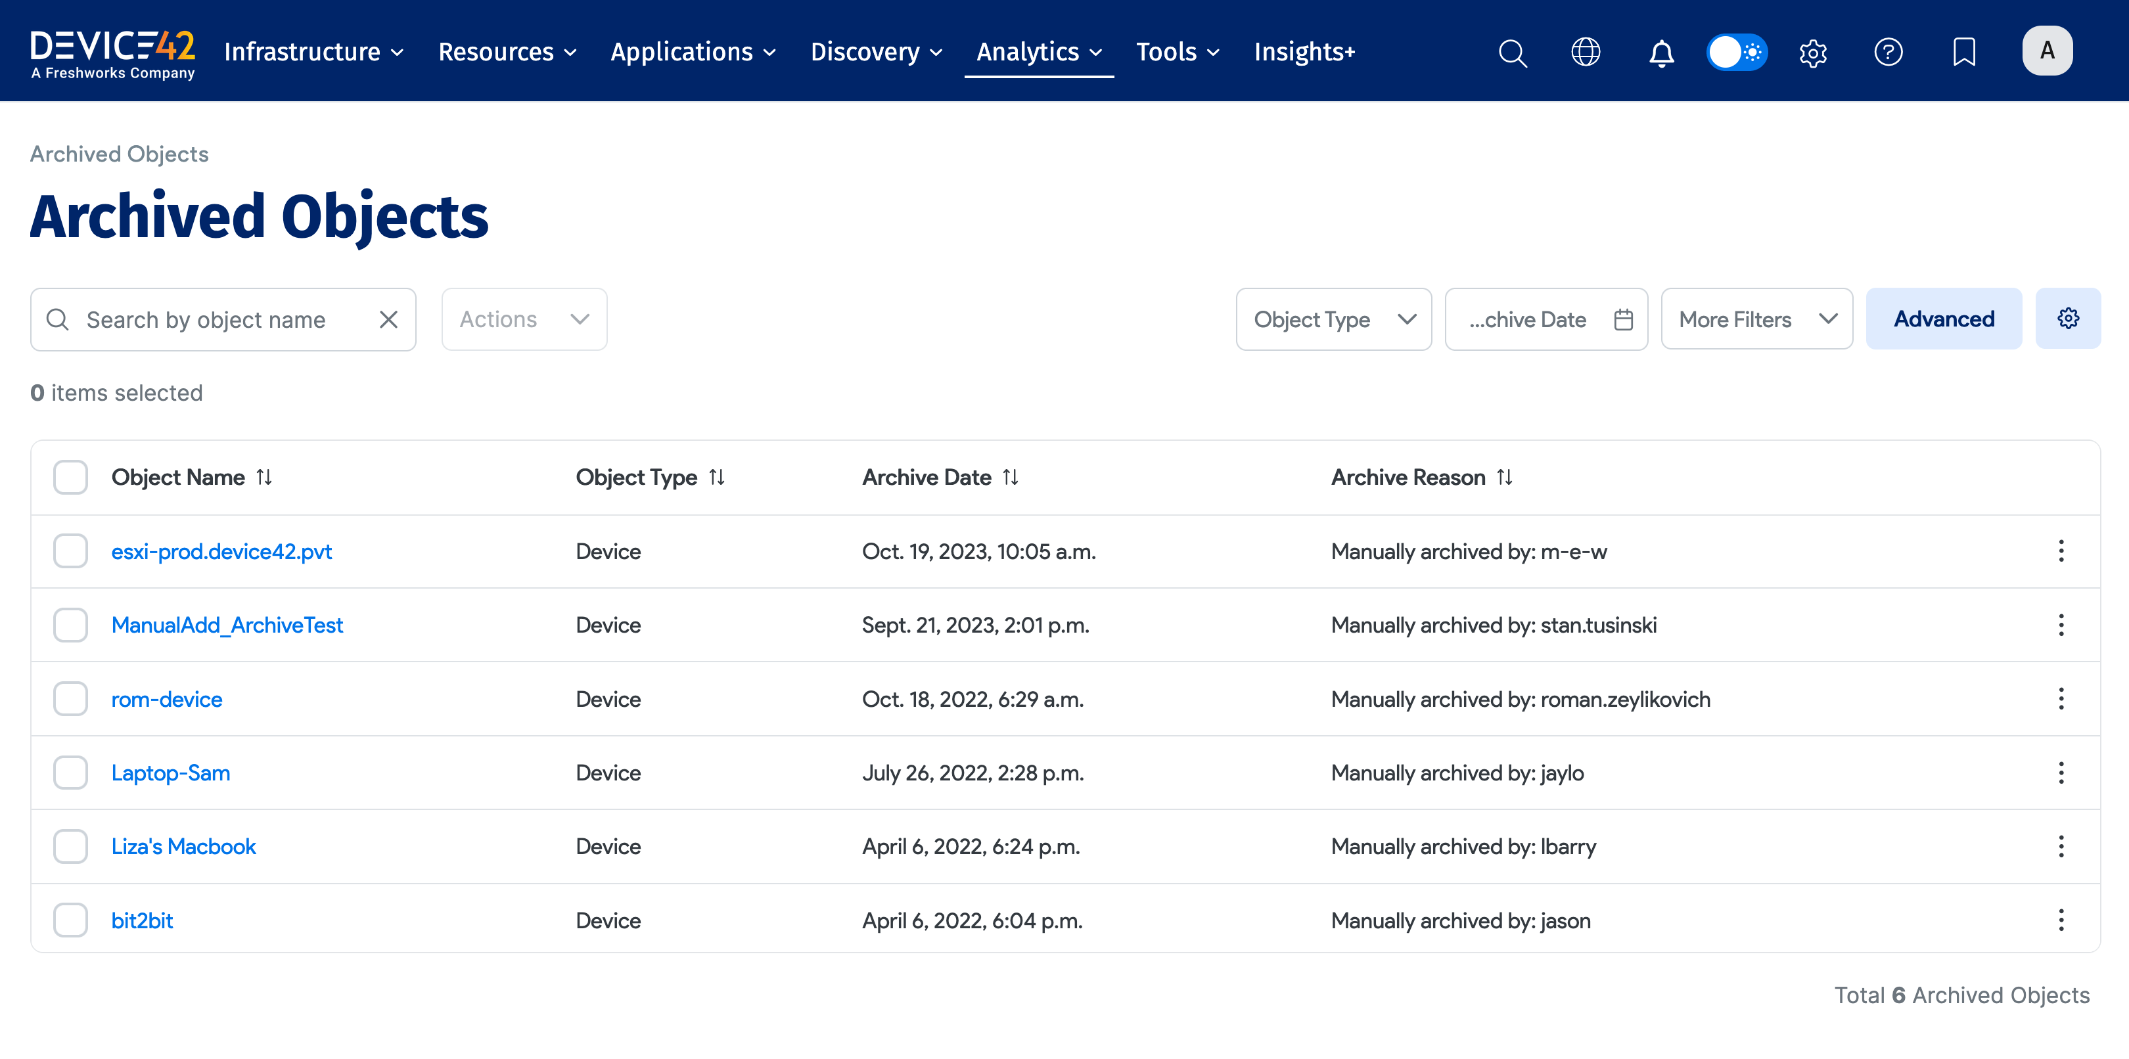Open the kebab menu for esxi-prod.device42.pvt
Screen dimensions: 2129x1059
[2061, 551]
